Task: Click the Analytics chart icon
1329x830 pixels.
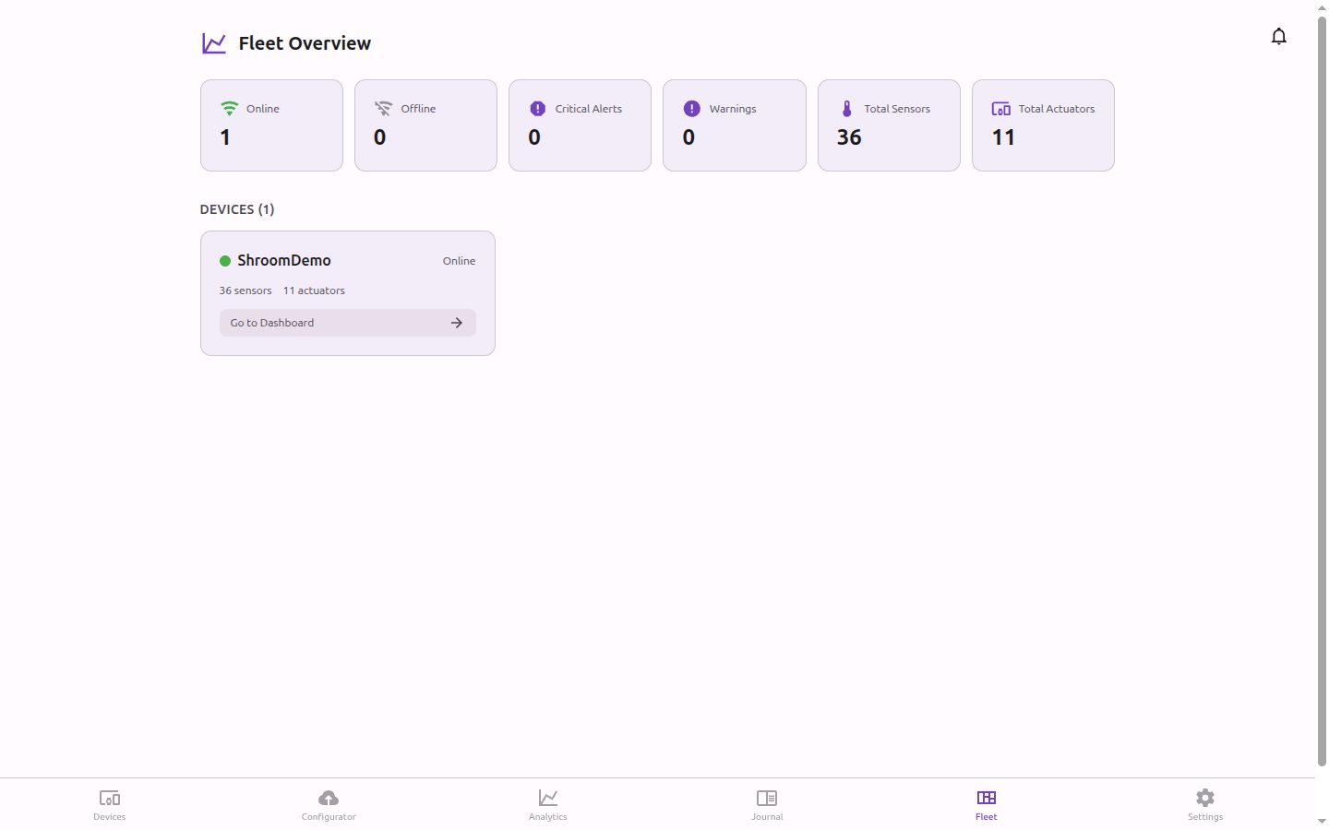Action: tap(548, 798)
